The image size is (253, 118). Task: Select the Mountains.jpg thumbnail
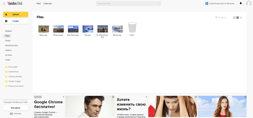tap(73, 29)
